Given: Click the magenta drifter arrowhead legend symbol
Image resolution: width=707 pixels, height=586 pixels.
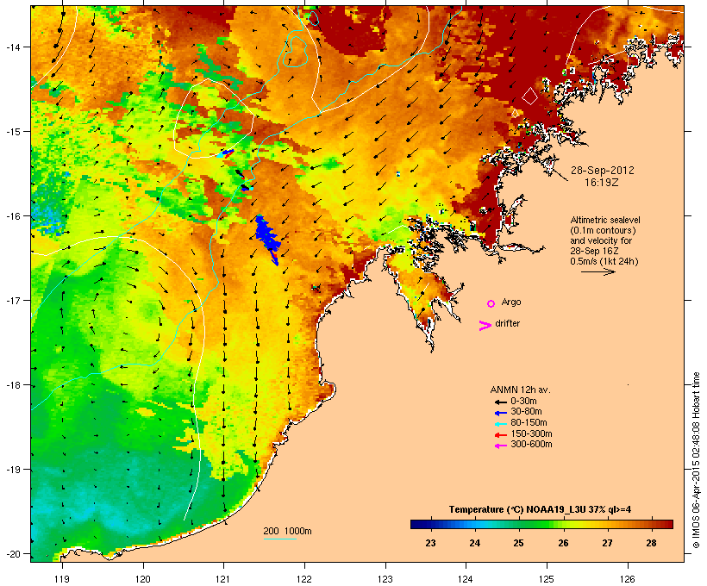Looking at the screenshot, I should pos(485,326).
